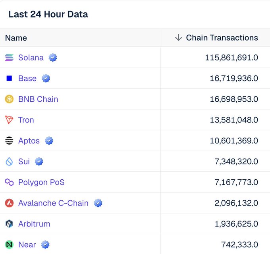270x254 pixels.
Task: Open the Arbitrum chain link
Action: pyautogui.click(x=34, y=224)
